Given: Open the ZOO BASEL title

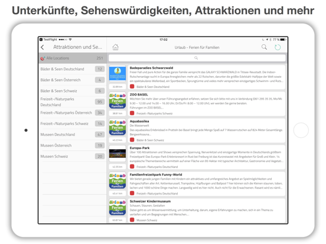Looking at the screenshot, I should 139,95.
